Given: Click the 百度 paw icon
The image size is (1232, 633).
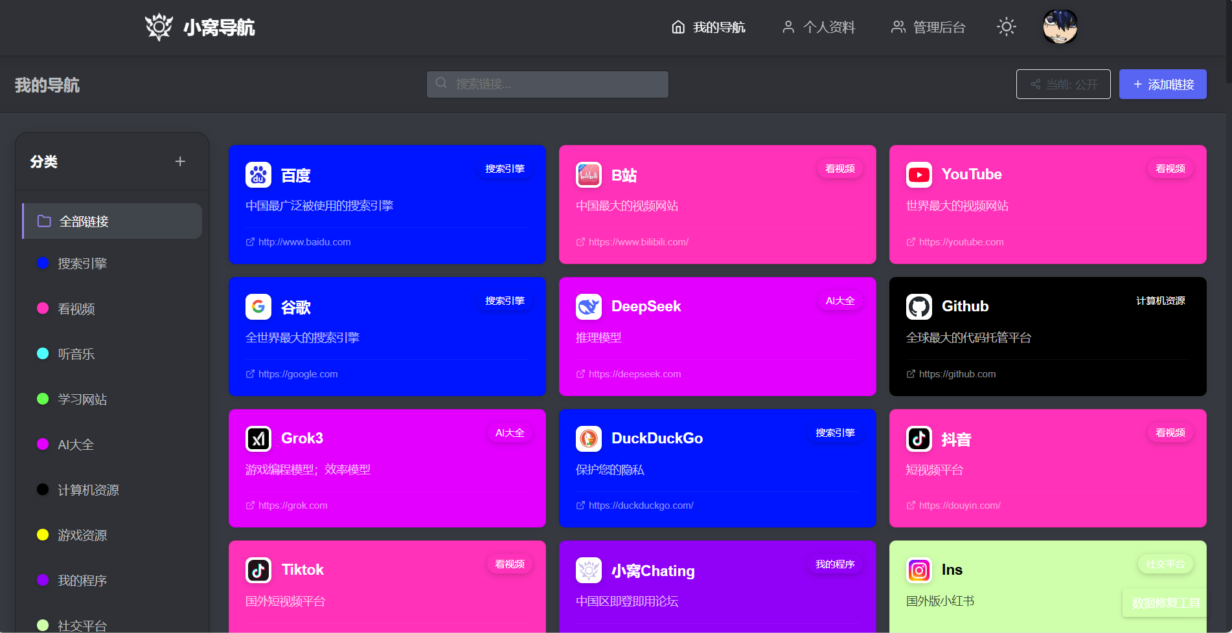Looking at the screenshot, I should 258,175.
